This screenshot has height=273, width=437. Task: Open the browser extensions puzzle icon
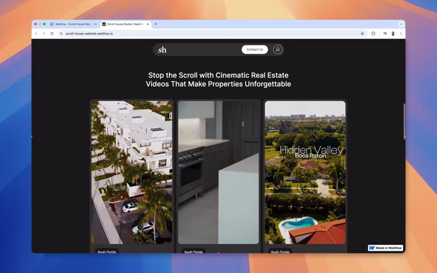coord(373,33)
